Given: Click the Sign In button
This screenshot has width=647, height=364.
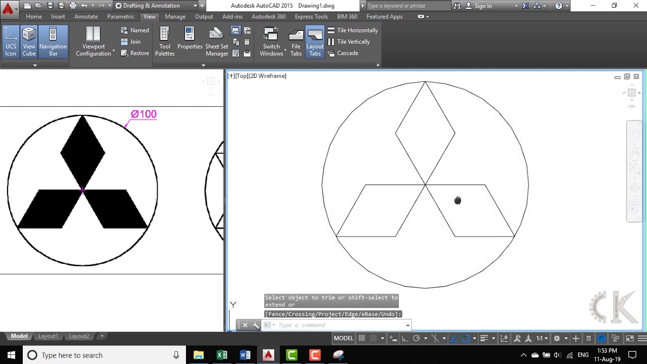Looking at the screenshot, I should [483, 6].
